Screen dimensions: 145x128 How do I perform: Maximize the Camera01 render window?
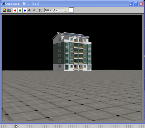point(136,4)
